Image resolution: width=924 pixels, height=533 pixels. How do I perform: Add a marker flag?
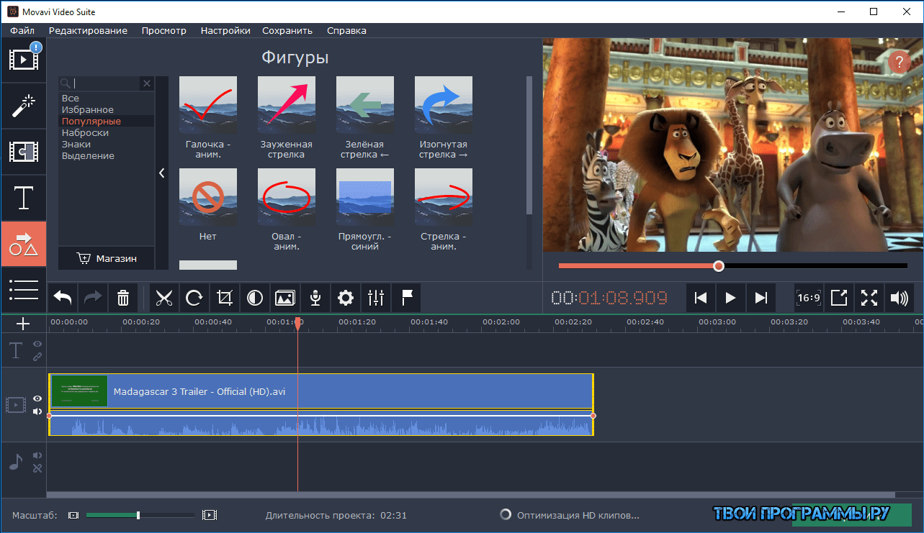[x=406, y=298]
